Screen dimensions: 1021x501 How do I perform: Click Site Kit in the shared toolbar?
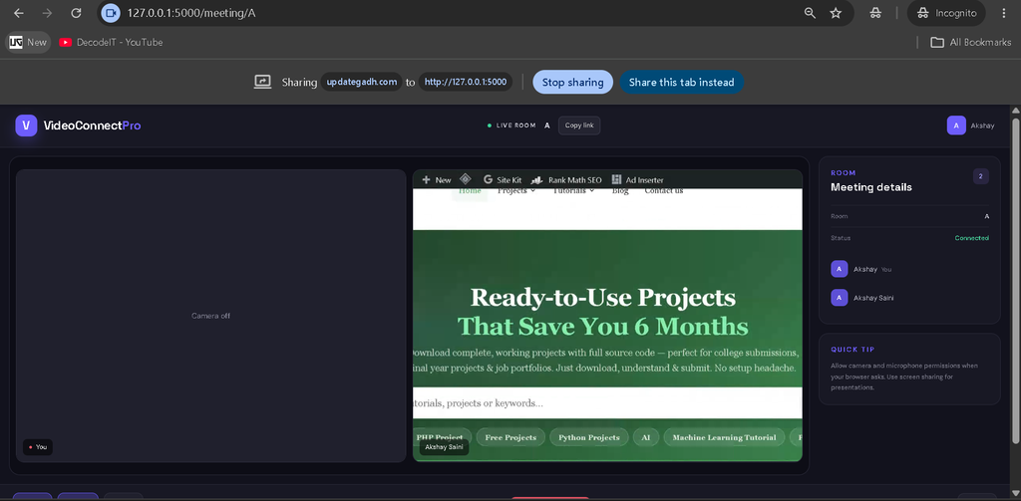click(503, 179)
